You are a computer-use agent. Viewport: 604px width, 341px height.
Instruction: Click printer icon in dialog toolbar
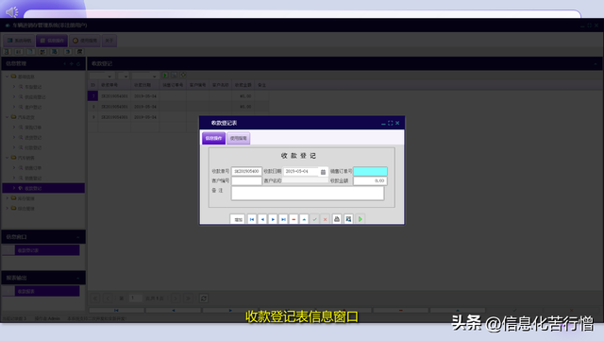pos(337,219)
